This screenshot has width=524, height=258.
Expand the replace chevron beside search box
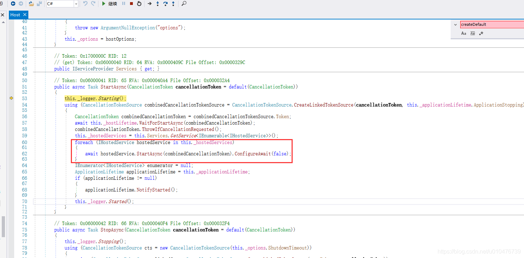tap(456, 25)
